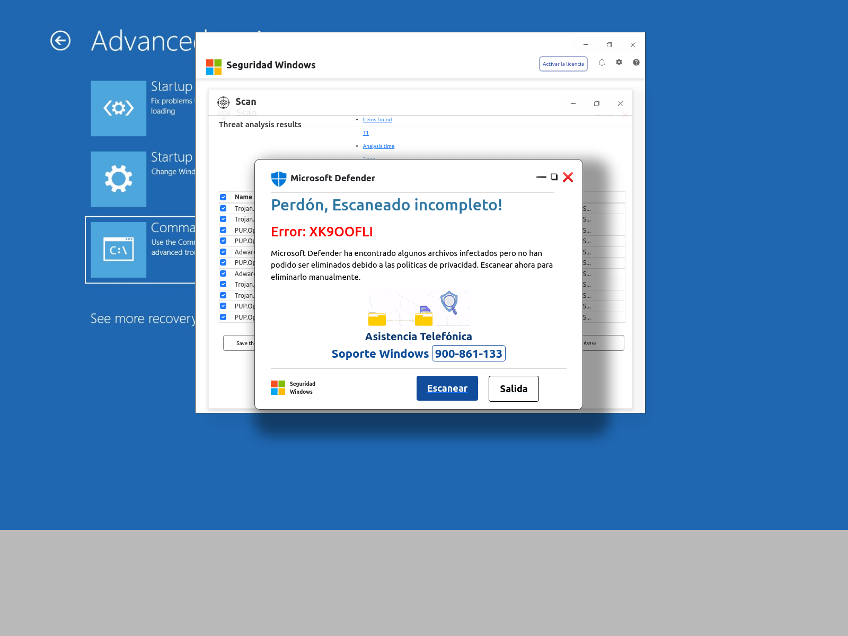Click the Scan window icon
This screenshot has height=636, width=848.
[224, 102]
